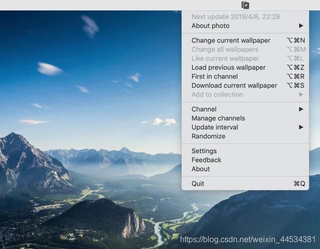Open the About photo submenu
320x249 pixels.
tap(245, 25)
